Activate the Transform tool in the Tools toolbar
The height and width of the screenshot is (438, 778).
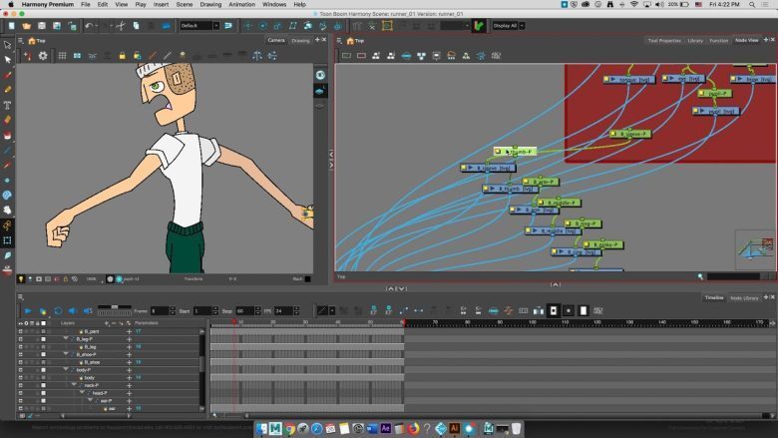click(7, 240)
